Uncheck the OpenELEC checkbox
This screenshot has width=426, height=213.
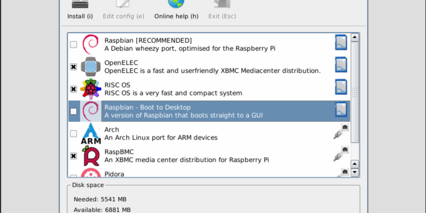click(73, 67)
